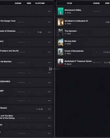Click The Operator download icon

click(x=65, y=34)
